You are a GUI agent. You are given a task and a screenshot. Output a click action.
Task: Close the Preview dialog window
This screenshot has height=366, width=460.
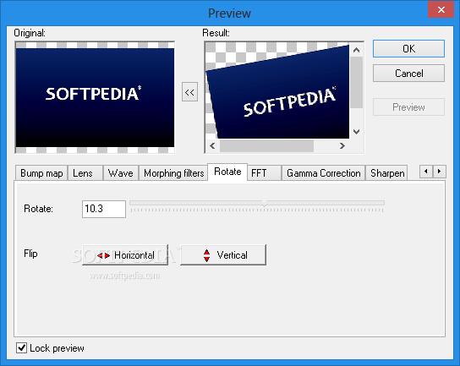click(x=441, y=9)
